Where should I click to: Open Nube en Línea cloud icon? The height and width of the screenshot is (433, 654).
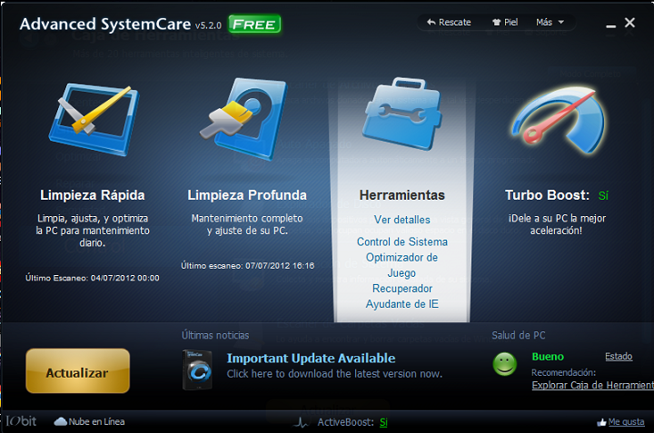[x=61, y=422]
